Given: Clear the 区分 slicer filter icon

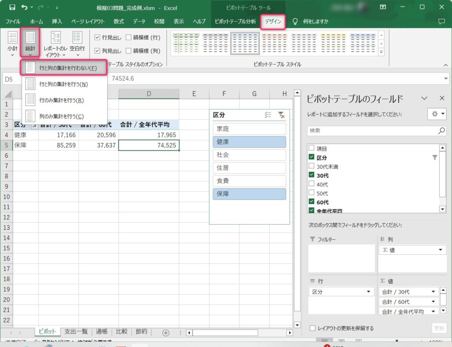Looking at the screenshot, I should (x=281, y=115).
